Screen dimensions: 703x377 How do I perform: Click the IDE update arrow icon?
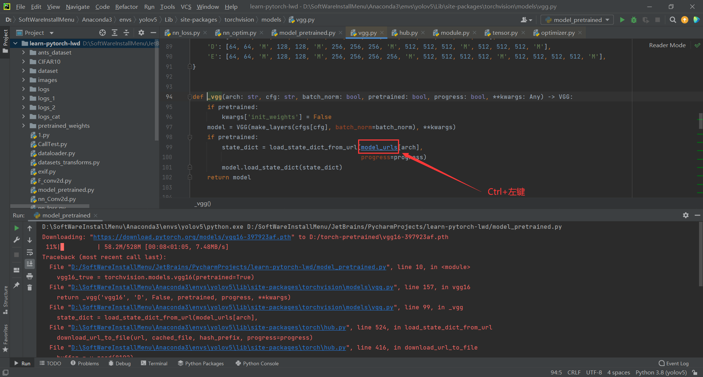coord(684,20)
